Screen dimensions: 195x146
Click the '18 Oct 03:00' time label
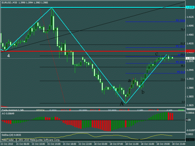101,144
